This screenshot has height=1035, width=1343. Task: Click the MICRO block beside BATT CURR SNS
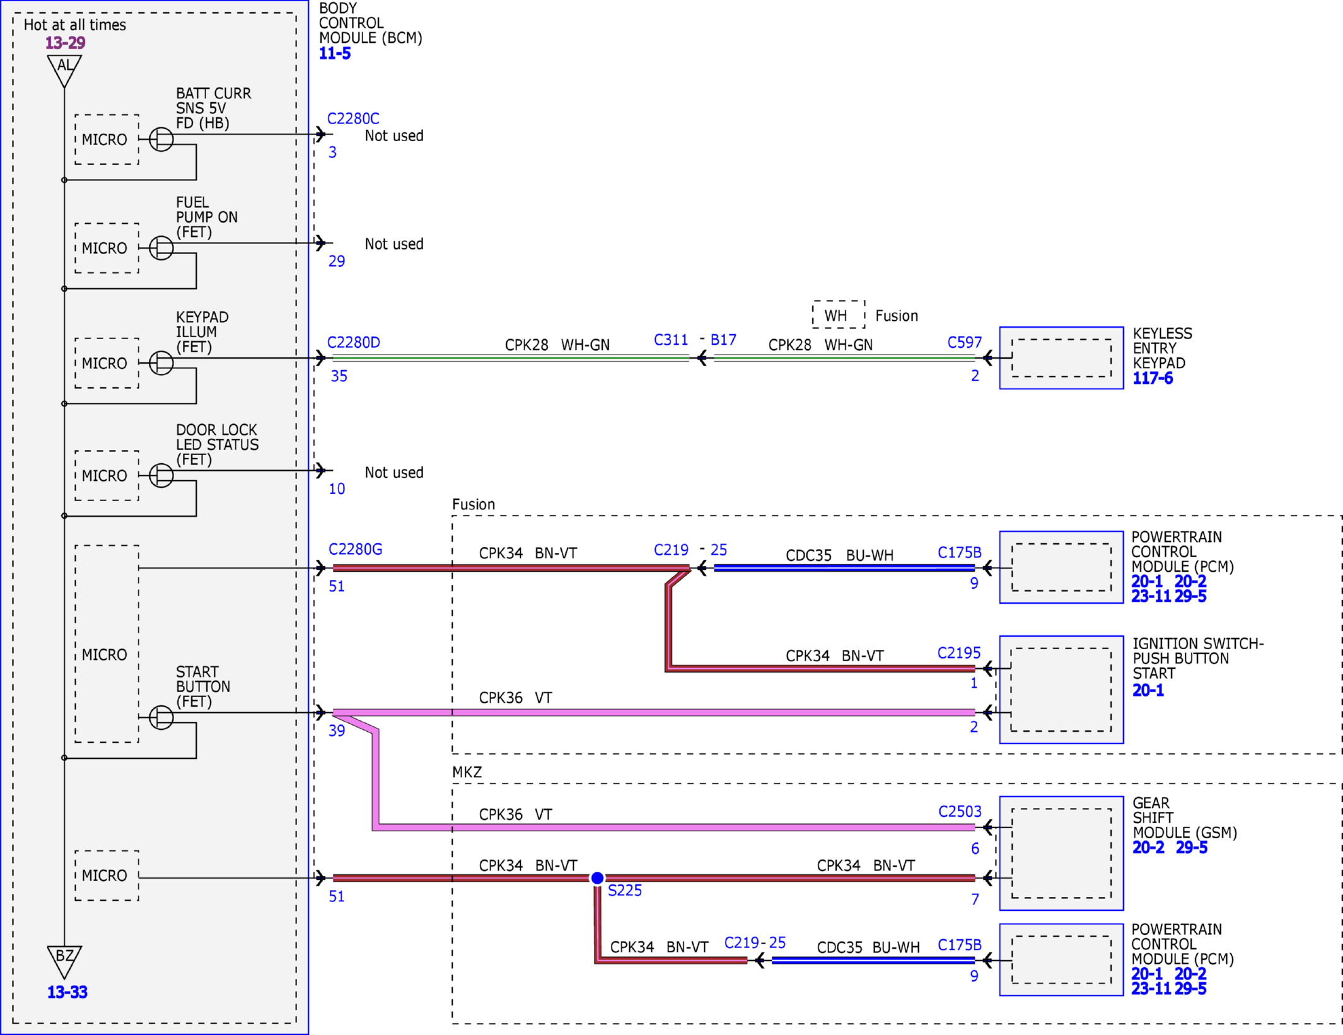point(107,139)
